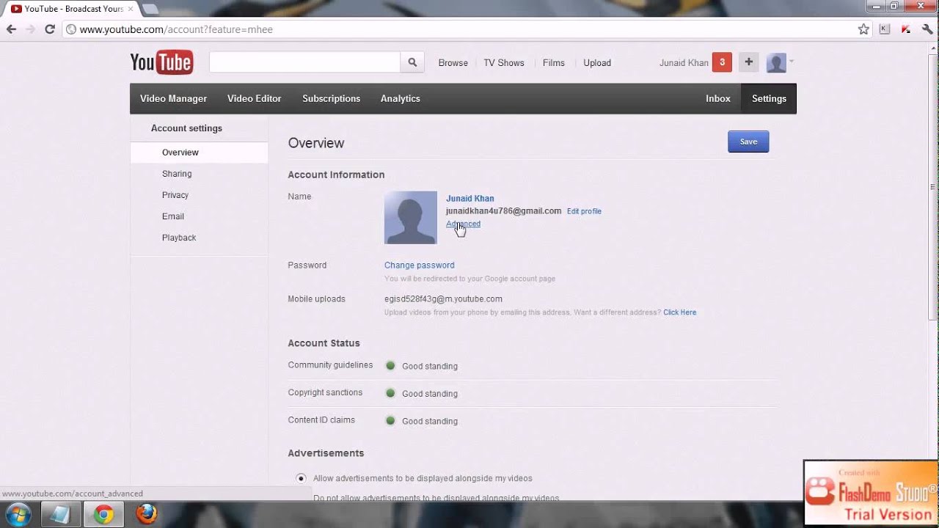Go to Subscriptions tab
Image resolution: width=939 pixels, height=528 pixels.
[x=331, y=98]
